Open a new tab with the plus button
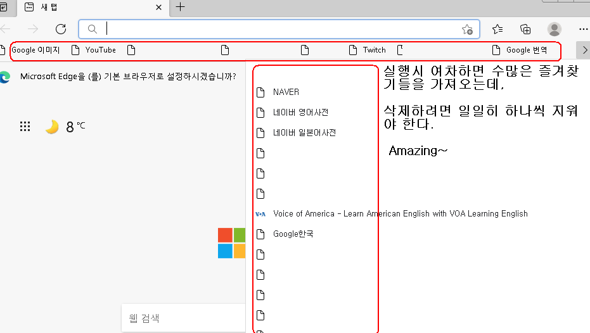 [x=180, y=7]
